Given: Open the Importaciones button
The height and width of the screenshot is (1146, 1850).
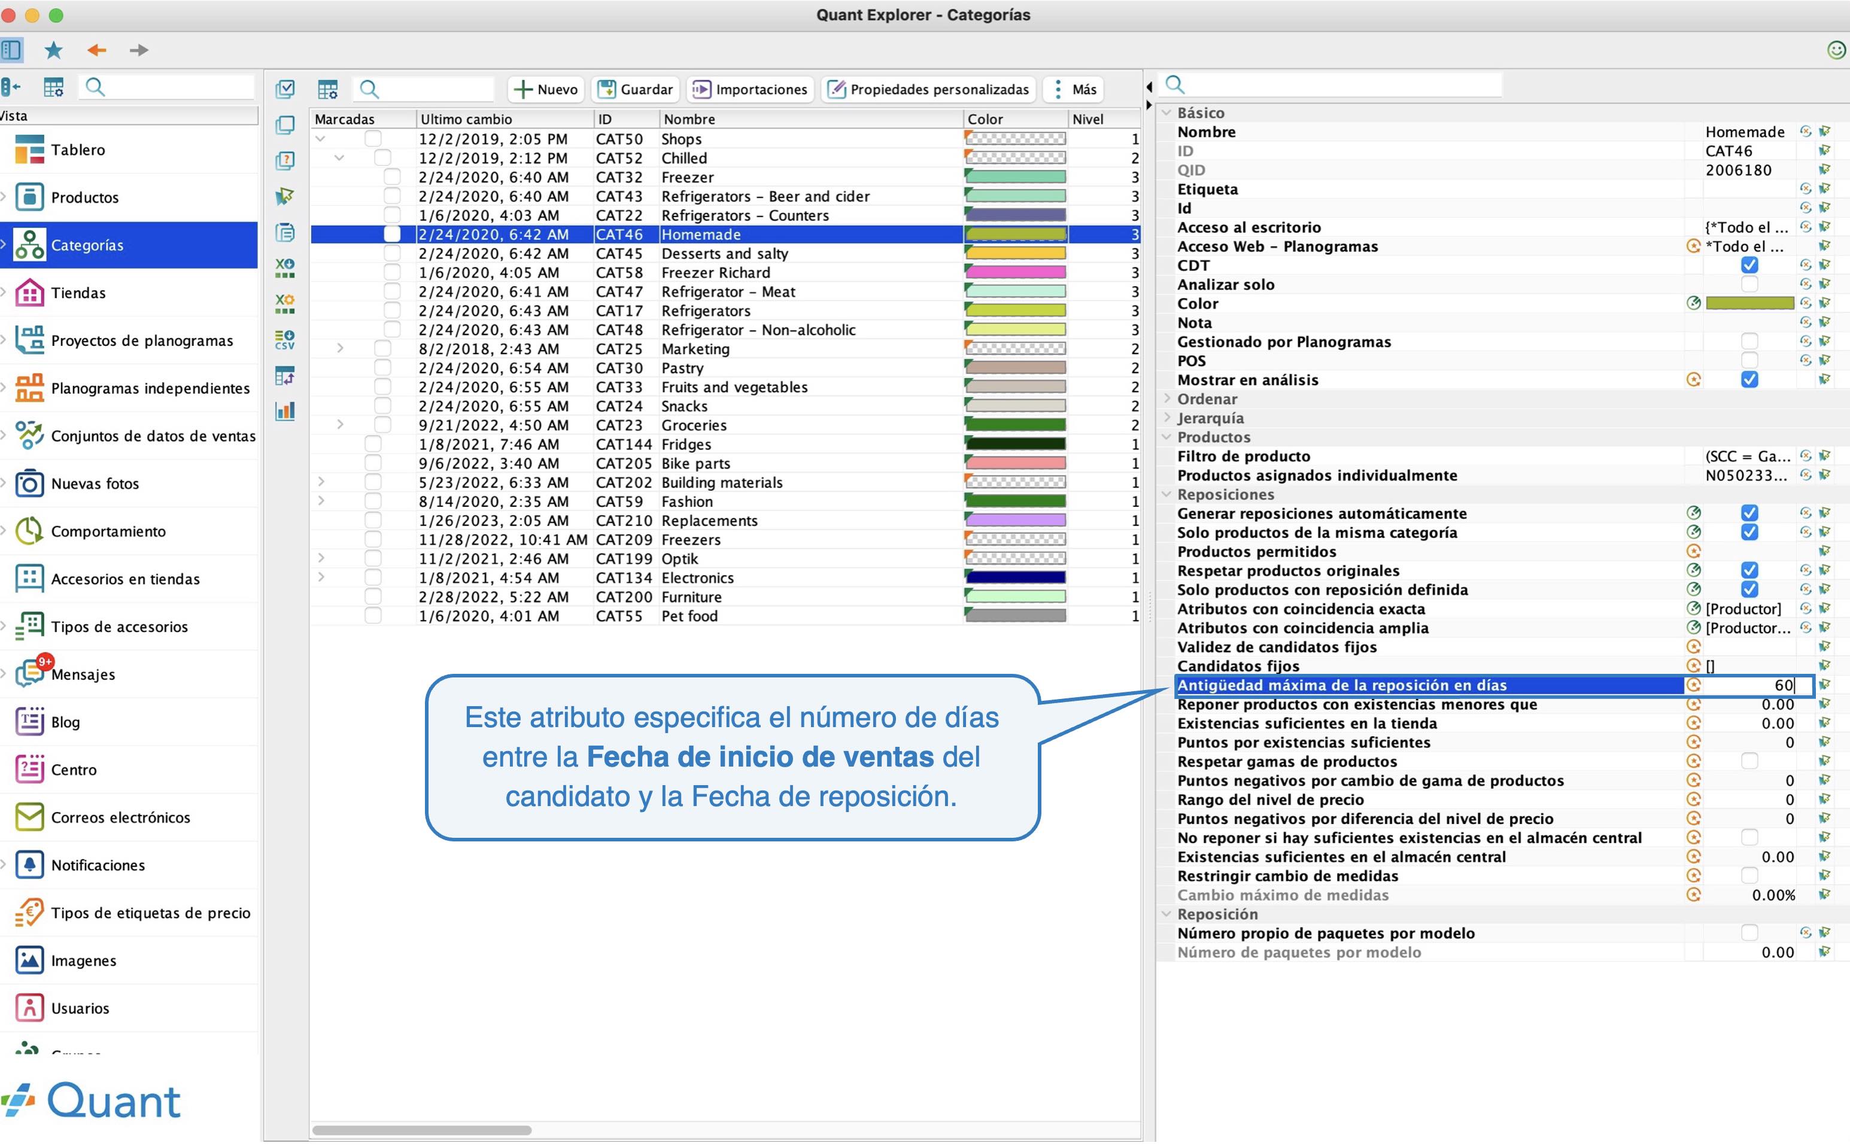Looking at the screenshot, I should click(x=751, y=89).
